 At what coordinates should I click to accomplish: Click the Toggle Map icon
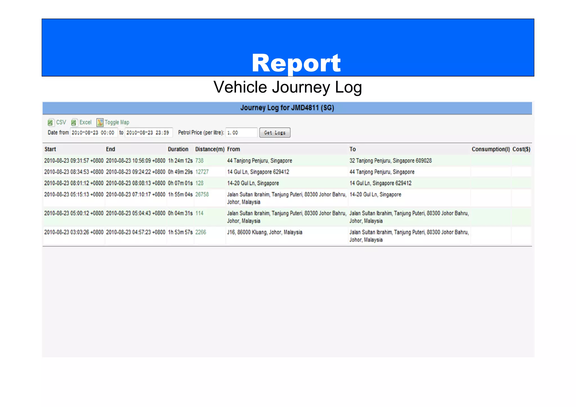tap(100, 122)
